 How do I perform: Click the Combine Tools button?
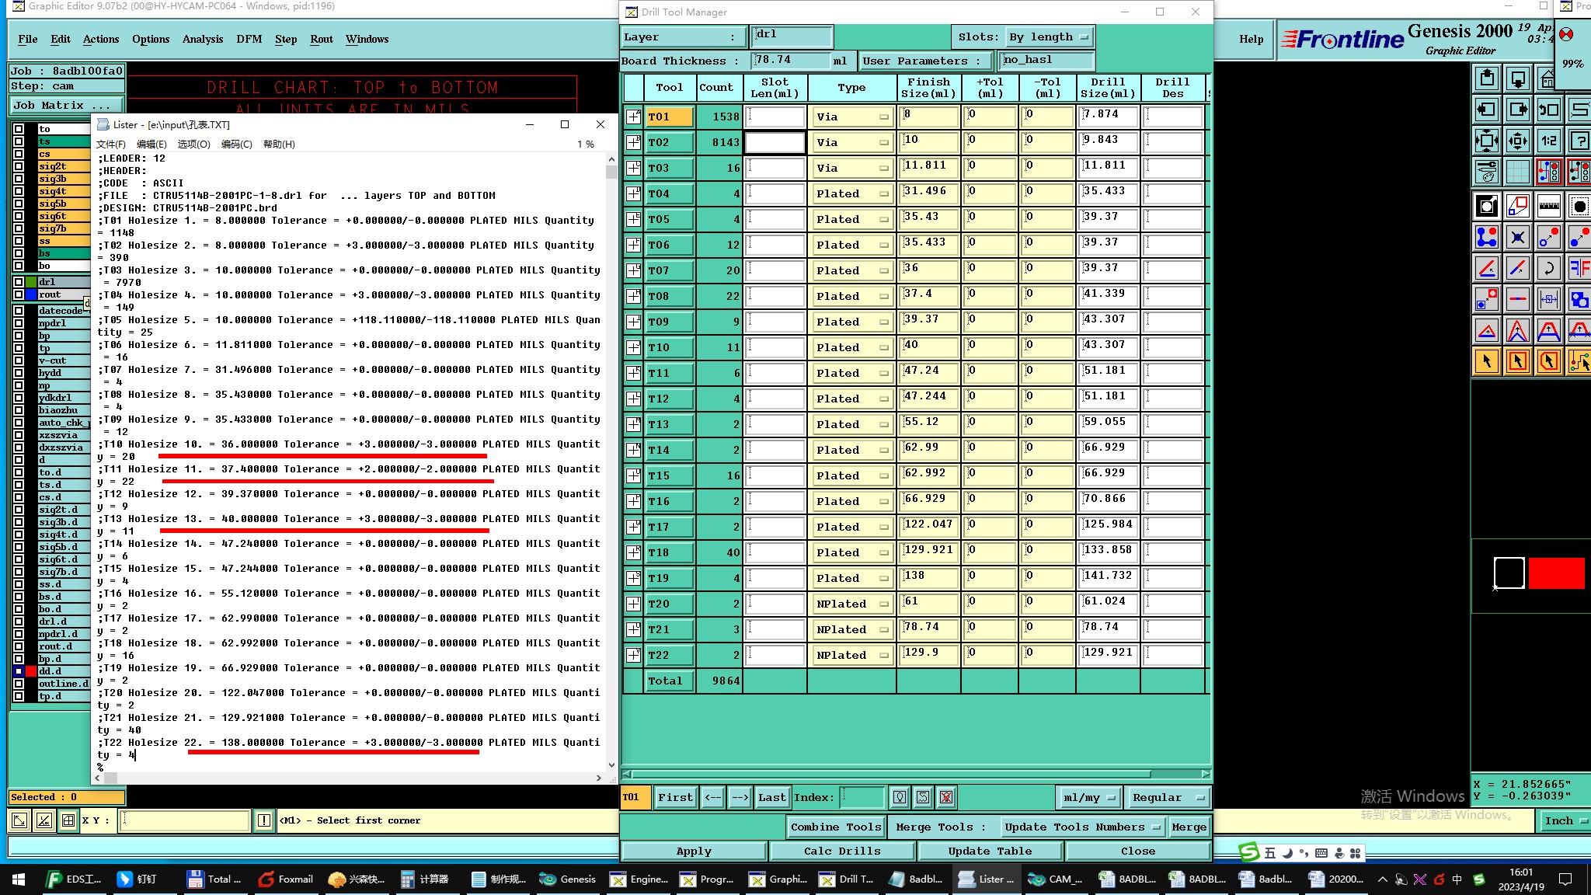(835, 827)
